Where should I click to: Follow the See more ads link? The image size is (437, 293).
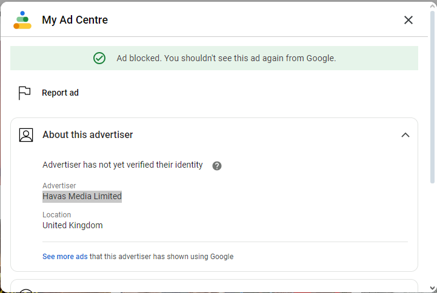click(65, 257)
